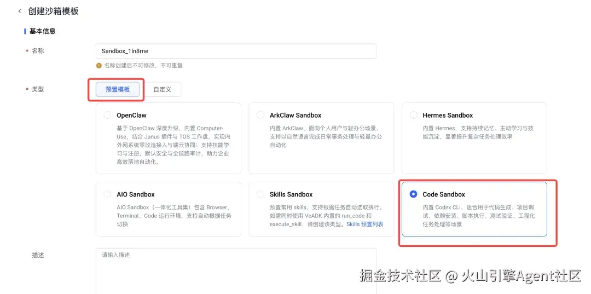The width and height of the screenshot is (591, 294).
Task: Select the OpenClaw radio button
Action: click(x=107, y=115)
